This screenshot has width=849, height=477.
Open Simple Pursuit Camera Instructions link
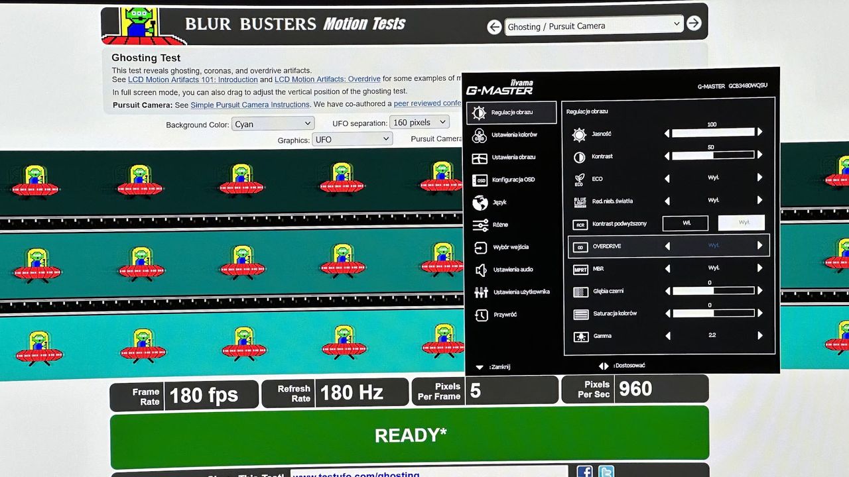(x=250, y=105)
